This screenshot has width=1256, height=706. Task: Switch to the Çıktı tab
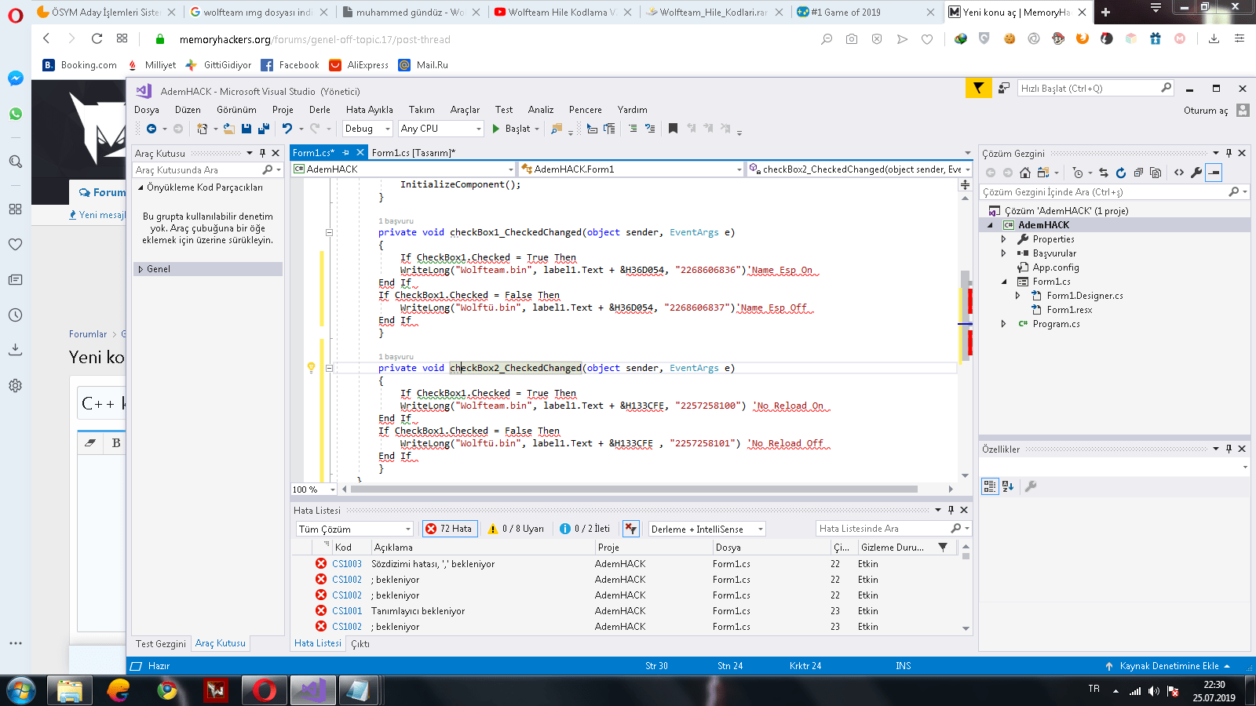point(360,644)
